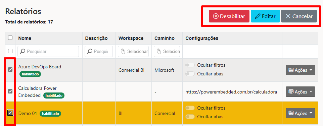This screenshot has width=323, height=126.
Task: Open Ações dropdown for Azure DevOps Board
Action: (301, 70)
